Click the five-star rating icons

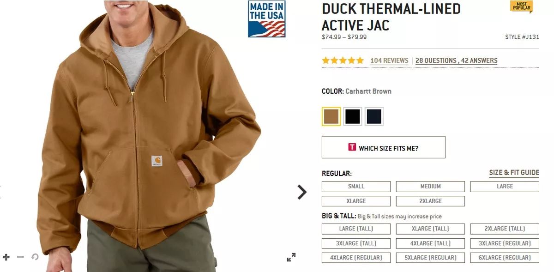point(343,60)
